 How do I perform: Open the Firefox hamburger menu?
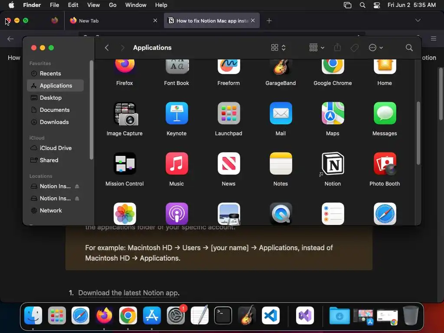pyautogui.click(x=434, y=39)
